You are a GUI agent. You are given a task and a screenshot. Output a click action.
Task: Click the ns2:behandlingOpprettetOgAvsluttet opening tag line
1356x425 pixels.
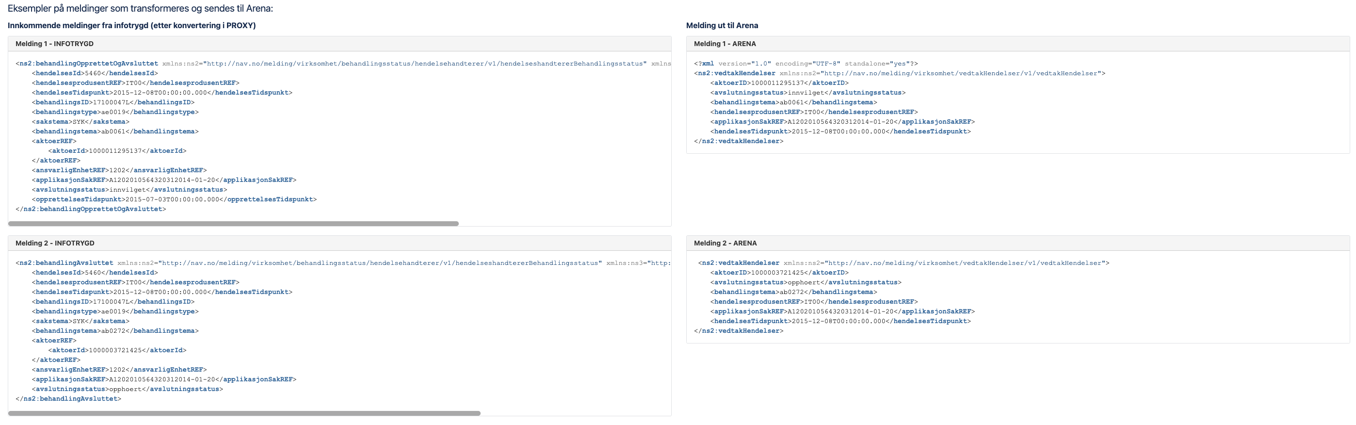click(343, 64)
